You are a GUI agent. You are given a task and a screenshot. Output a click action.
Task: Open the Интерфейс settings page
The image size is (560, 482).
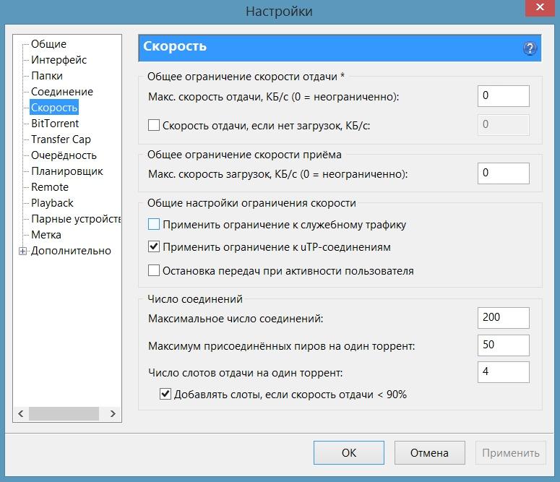(59, 60)
